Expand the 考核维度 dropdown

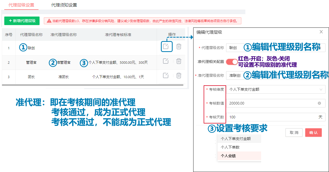[275, 90]
